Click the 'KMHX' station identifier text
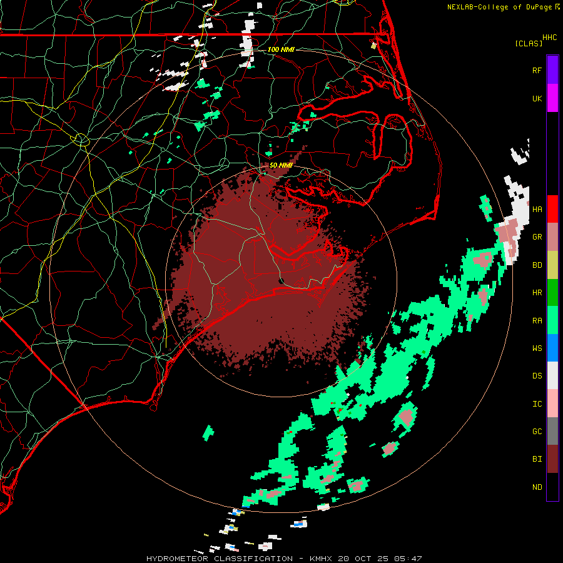The height and width of the screenshot is (563, 563). (x=321, y=559)
